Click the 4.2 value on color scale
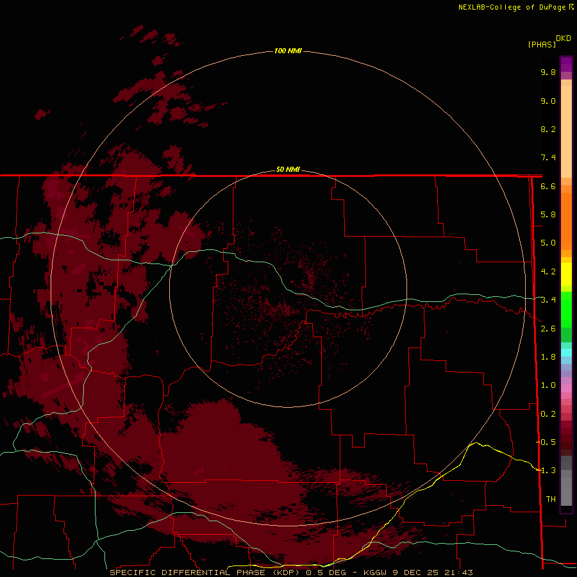This screenshot has width=577, height=577. click(548, 272)
